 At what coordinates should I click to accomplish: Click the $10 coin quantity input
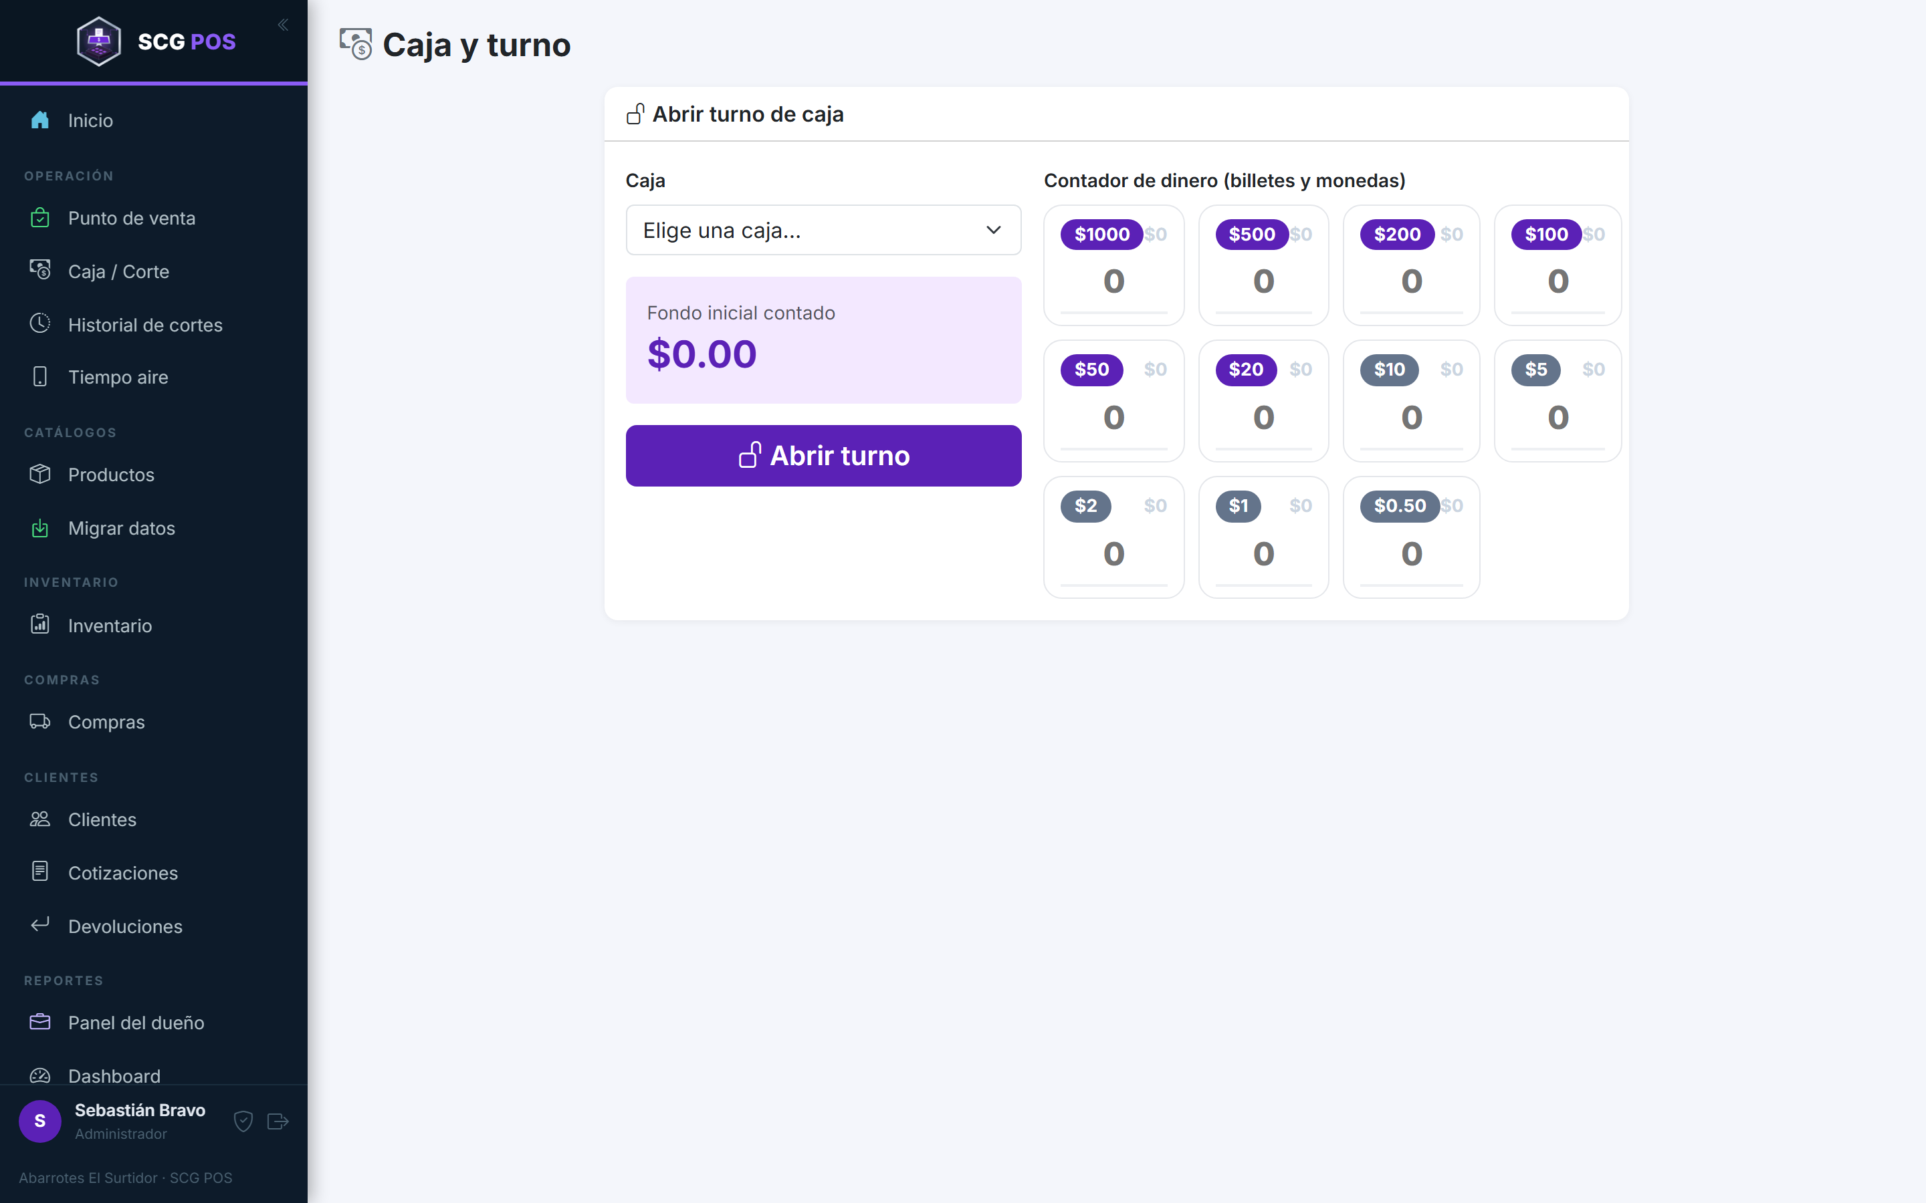pos(1411,418)
